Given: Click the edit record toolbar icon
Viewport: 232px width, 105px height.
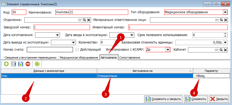Looking at the screenshot, I should (x=13, y=64).
